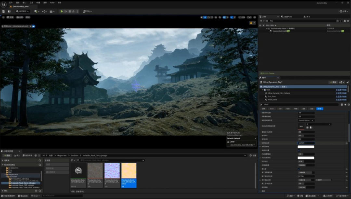The height and width of the screenshot is (199, 351).
Task: Click the None asset thumbnail in Details
Action: pyautogui.click(x=301, y=126)
